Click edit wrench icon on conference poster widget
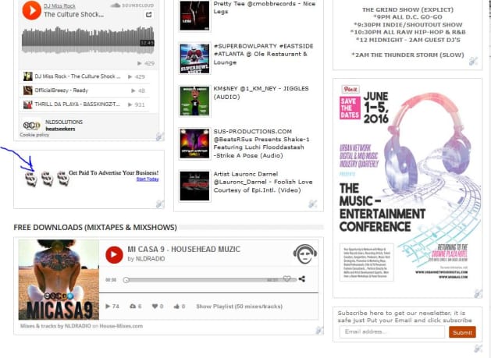Viewport: 491px width, 358px height. tap(479, 293)
